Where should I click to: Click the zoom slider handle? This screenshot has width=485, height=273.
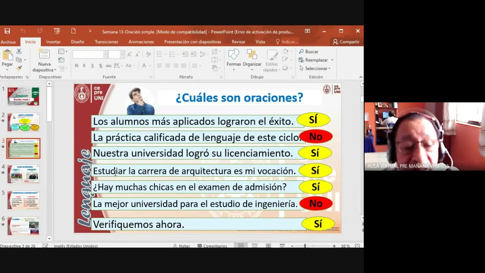[305, 246]
